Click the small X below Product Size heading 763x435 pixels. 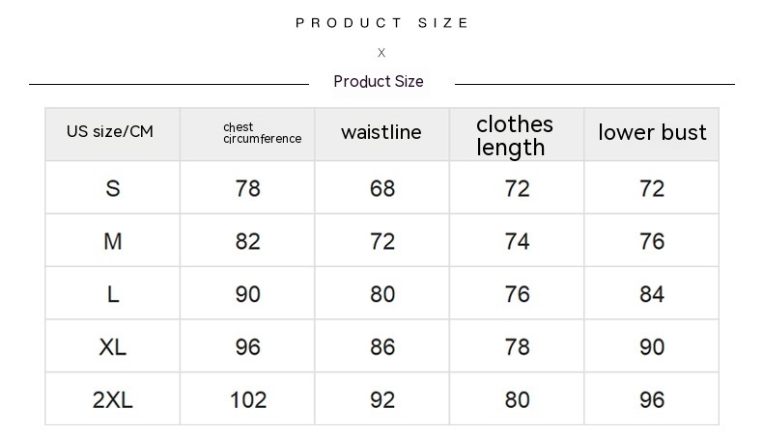[x=381, y=53]
